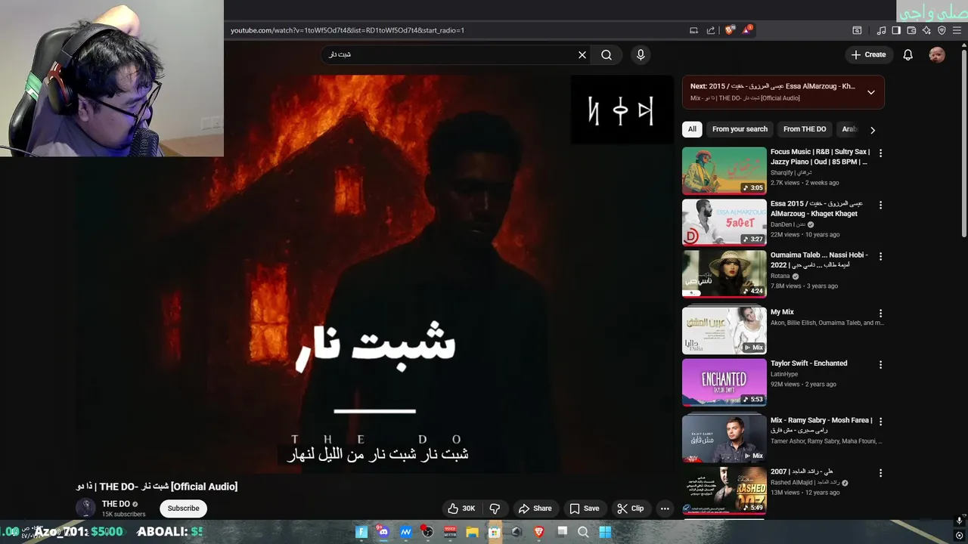
Task: Click the Share button below video
Action: click(x=535, y=508)
